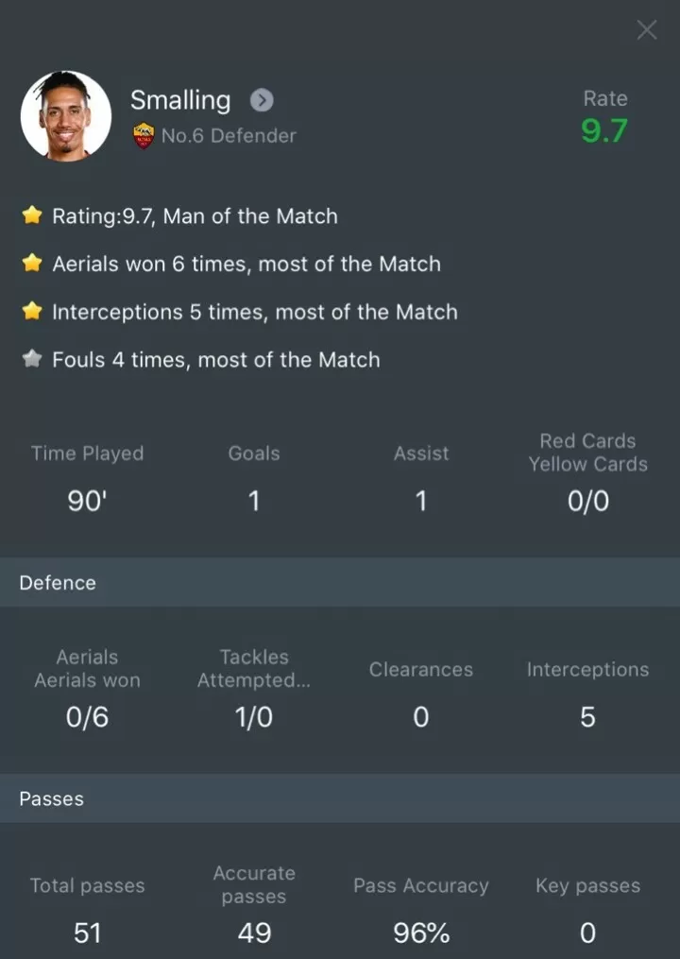Tap the Aerials won star icon
This screenshot has height=959, width=680.
(x=33, y=264)
